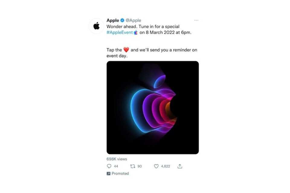Click the 4,622 likes count
Viewport: 290px width, 193px height.
[166, 166]
